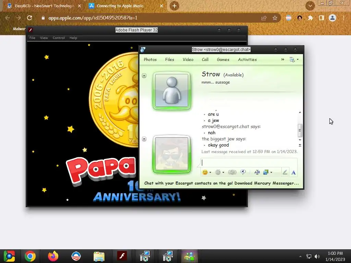Click the Start button on taskbar
The width and height of the screenshot is (351, 263).
tap(9, 256)
